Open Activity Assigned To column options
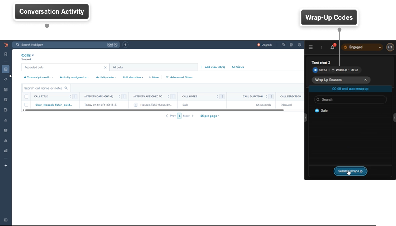The height and width of the screenshot is (226, 396). [x=173, y=97]
